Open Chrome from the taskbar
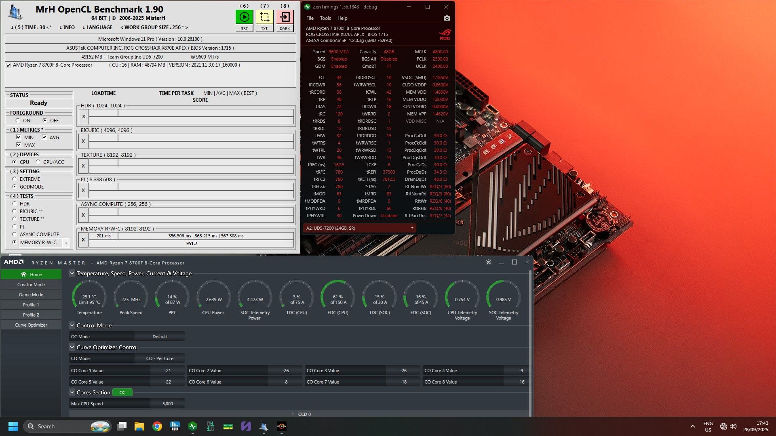The height and width of the screenshot is (436, 776). pyautogui.click(x=157, y=426)
